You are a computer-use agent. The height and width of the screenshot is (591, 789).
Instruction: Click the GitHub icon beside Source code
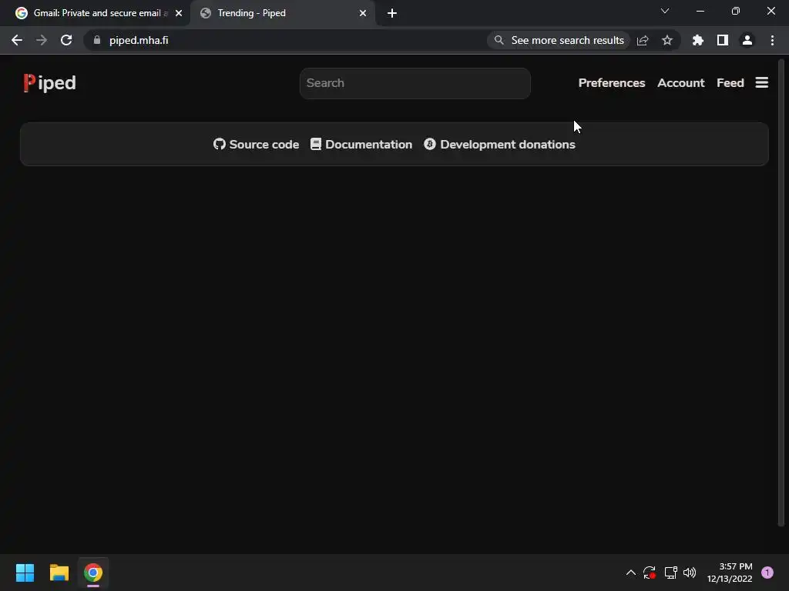pos(220,144)
